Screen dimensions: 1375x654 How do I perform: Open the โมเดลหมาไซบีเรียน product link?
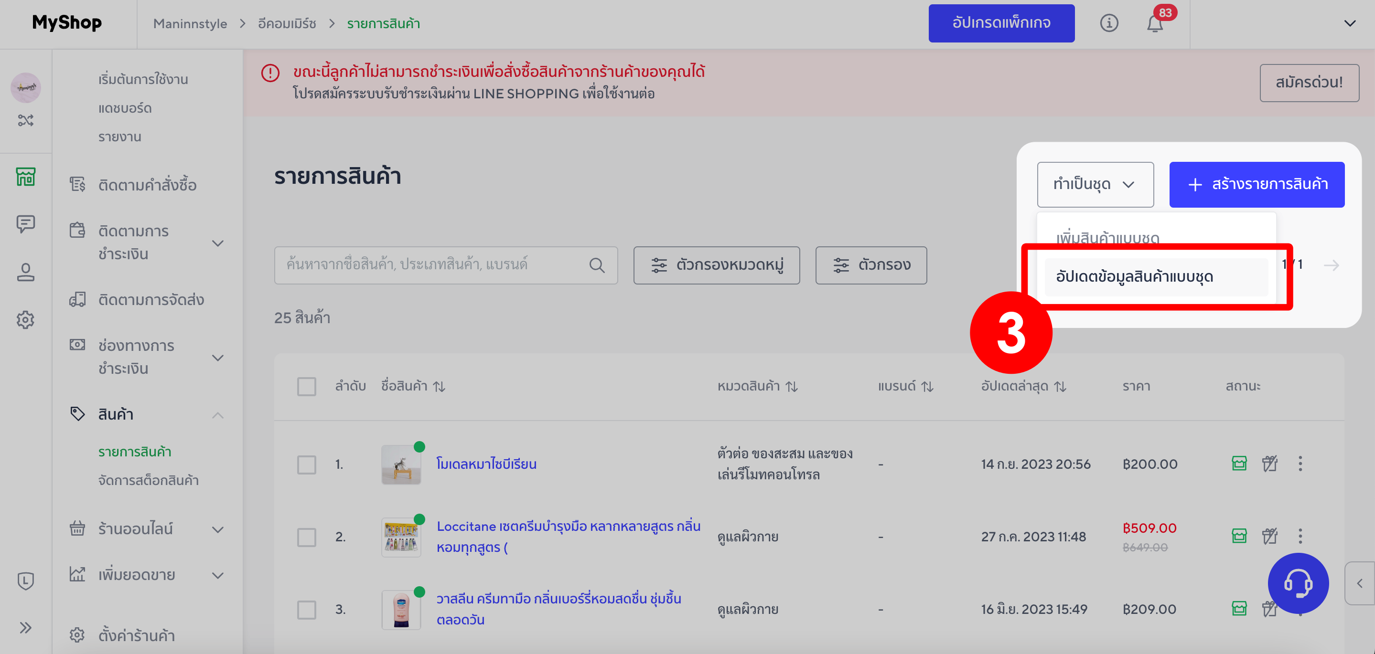click(x=486, y=464)
